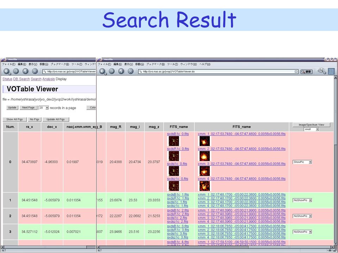Open xmm_1_02:18:06.7850 fits link

click(x=242, y=226)
